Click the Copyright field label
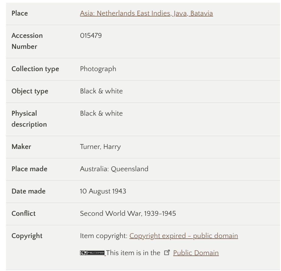The image size is (281, 271). pyautogui.click(x=27, y=236)
